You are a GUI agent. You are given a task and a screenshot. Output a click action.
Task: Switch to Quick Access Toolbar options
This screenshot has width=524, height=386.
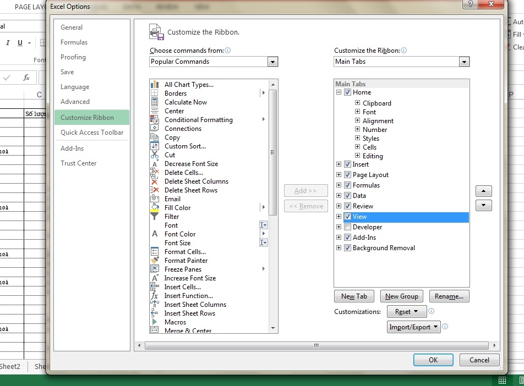point(92,132)
